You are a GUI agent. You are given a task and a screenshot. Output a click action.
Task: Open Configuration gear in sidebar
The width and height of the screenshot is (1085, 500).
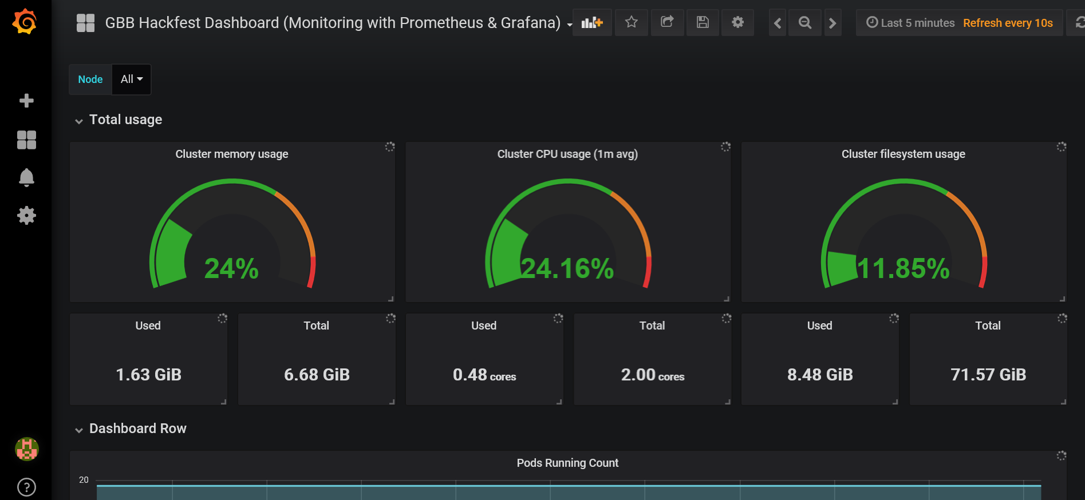pos(26,216)
